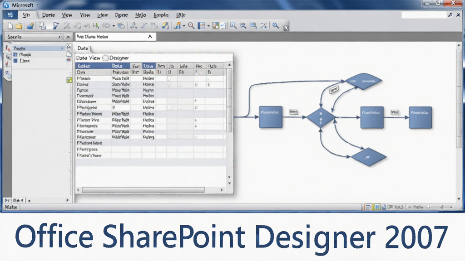This screenshot has width=465, height=261.
Task: Click the data grid's bottom scroll down arrow
Action: point(229,183)
